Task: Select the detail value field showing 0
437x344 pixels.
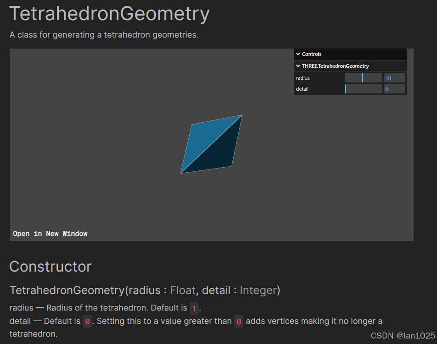Action: (x=394, y=88)
